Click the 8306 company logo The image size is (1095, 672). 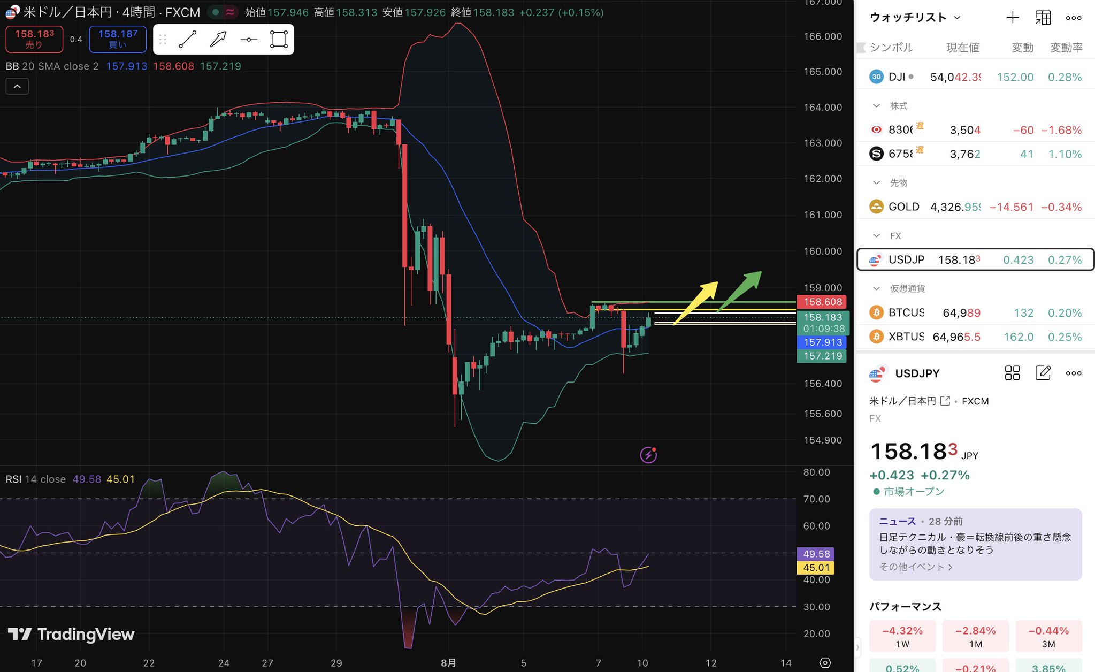(x=876, y=129)
